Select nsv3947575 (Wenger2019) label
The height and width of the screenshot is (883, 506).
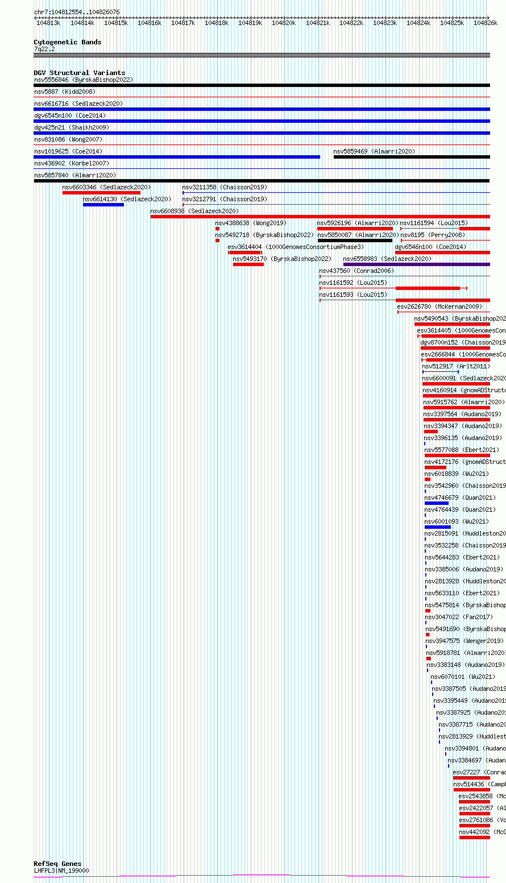(464, 641)
